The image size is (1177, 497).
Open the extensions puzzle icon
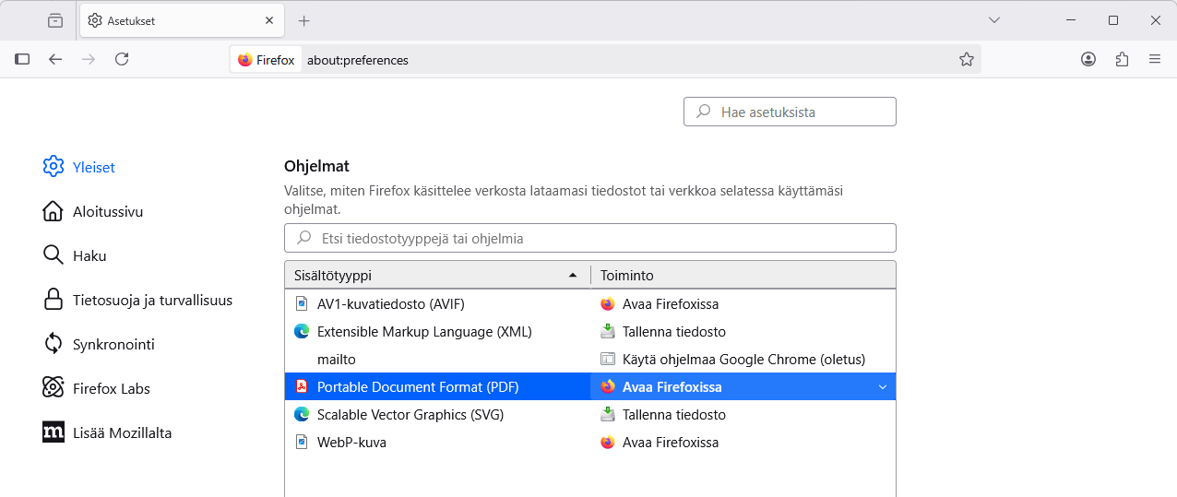[x=1122, y=59]
